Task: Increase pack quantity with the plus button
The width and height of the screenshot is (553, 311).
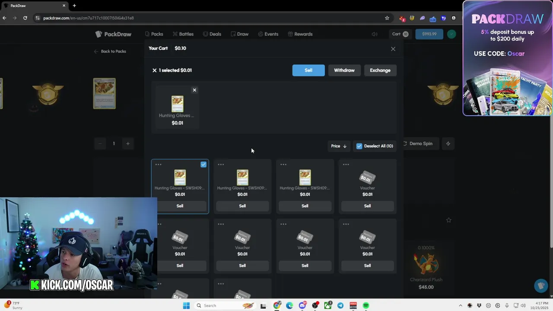Action: (x=128, y=143)
